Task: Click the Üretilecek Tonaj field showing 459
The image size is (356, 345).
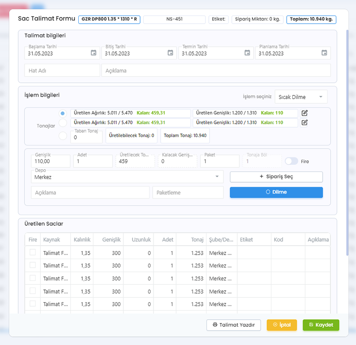Action: click(x=135, y=161)
